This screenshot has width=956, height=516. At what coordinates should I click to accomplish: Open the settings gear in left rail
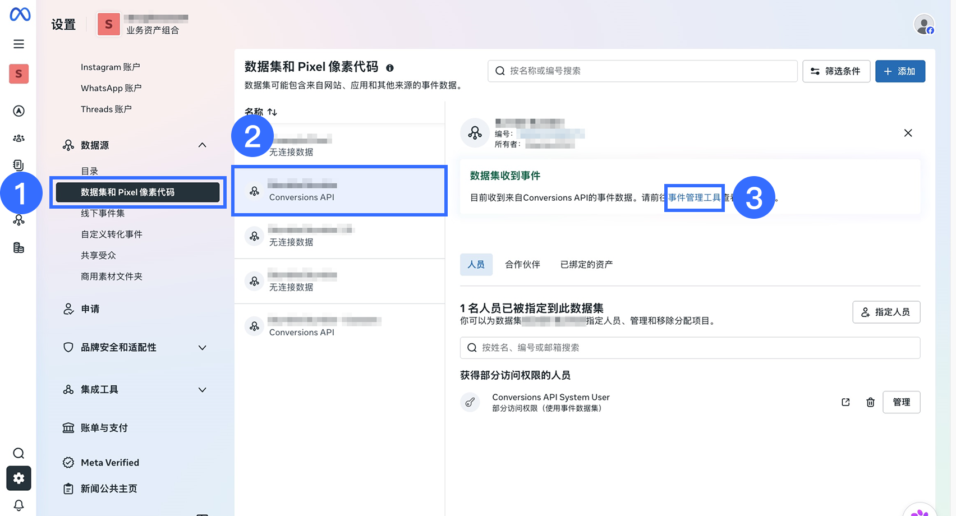[19, 478]
